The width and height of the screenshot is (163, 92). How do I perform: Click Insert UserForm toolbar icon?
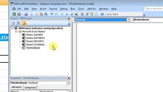pos(19,14)
